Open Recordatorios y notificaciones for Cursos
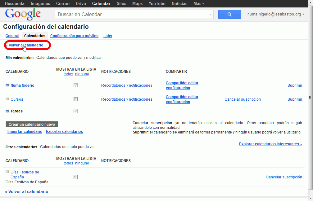Screen dimensions: 313x201 pyautogui.click(x=127, y=99)
